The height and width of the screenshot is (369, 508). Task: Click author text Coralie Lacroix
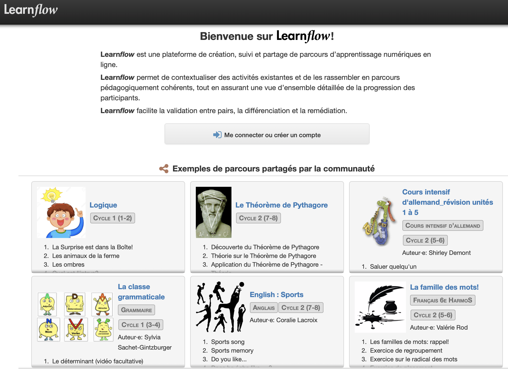297,320
